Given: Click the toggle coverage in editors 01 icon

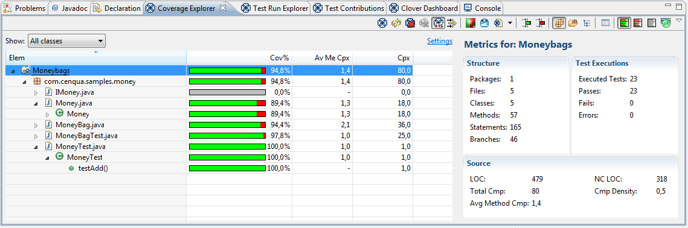Looking at the screenshot, I should click(438, 24).
